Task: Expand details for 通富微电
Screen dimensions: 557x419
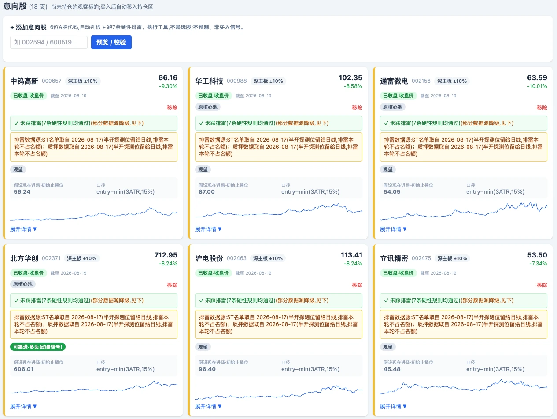Action: (x=394, y=229)
